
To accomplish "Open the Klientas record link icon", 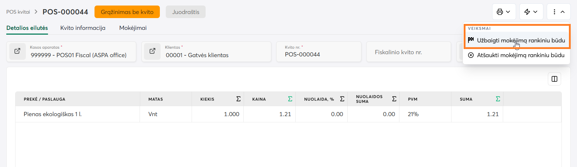I will (152, 51).
